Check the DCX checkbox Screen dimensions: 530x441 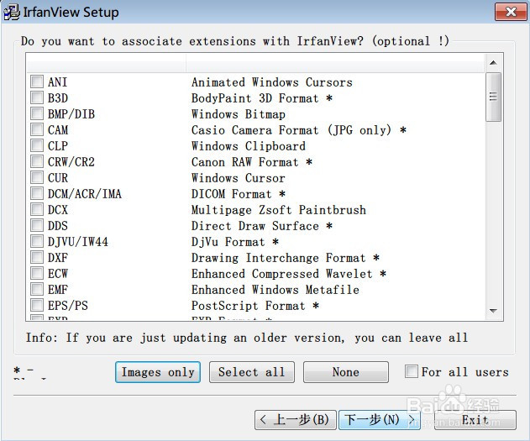pyautogui.click(x=37, y=209)
